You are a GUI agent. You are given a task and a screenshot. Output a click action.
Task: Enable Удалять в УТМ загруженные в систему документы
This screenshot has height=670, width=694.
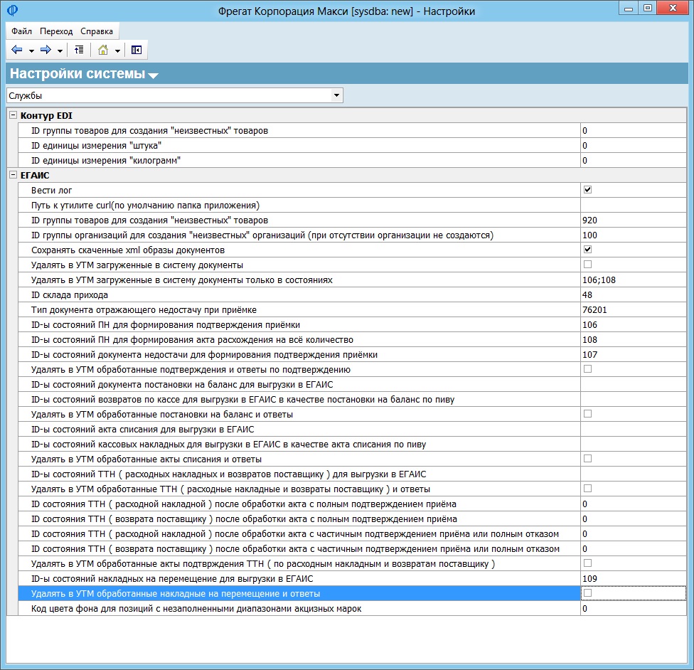coord(588,265)
